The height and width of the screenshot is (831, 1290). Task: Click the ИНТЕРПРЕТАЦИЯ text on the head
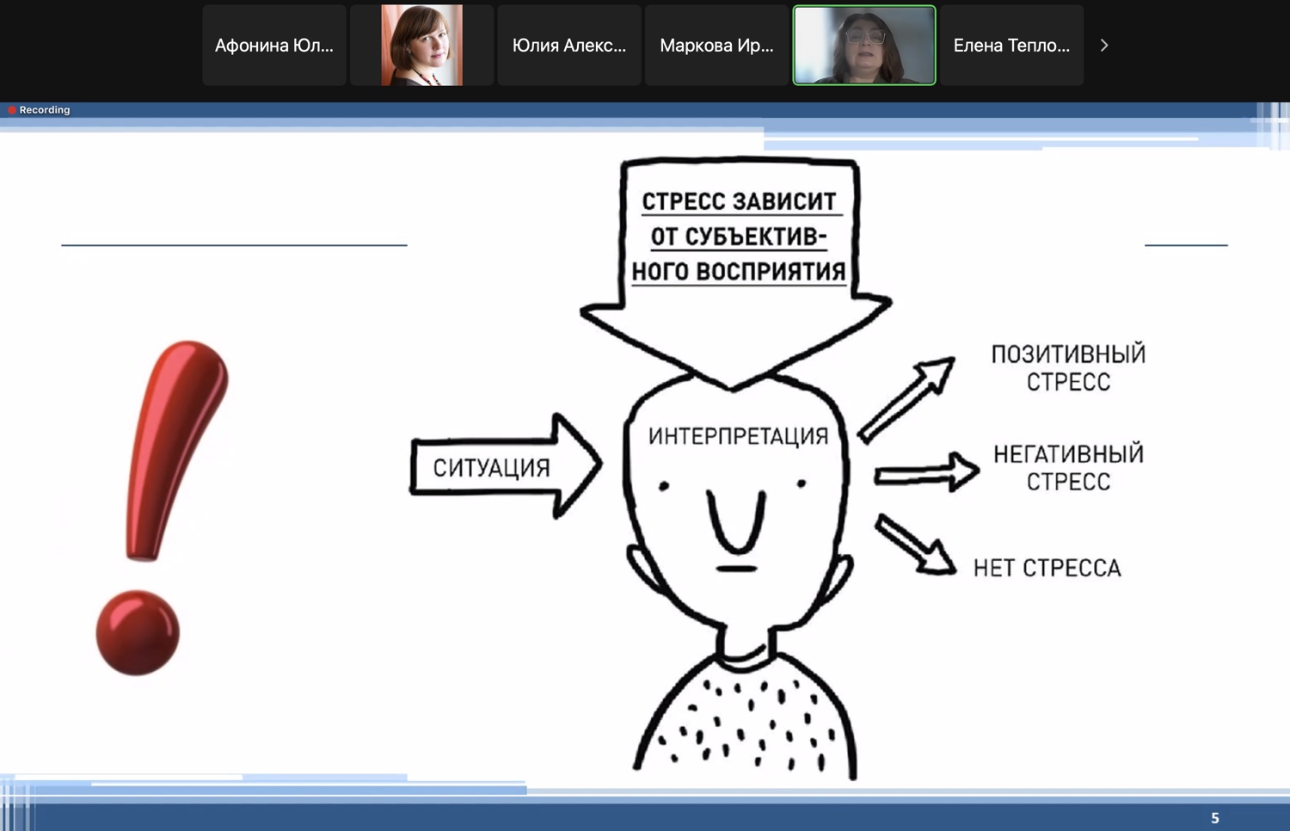click(738, 437)
